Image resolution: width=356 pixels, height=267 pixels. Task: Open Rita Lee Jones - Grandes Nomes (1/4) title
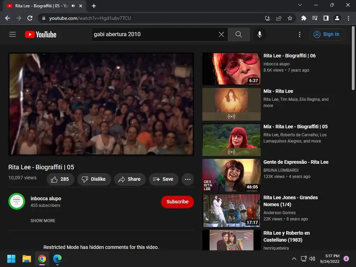point(290,201)
